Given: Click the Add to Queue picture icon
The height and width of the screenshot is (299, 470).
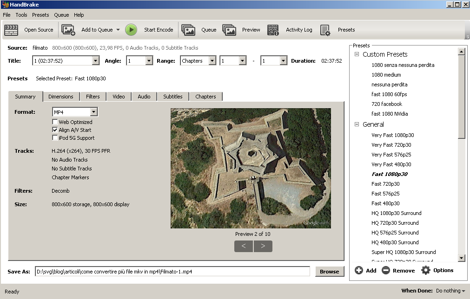Looking at the screenshot, I should coord(68,30).
